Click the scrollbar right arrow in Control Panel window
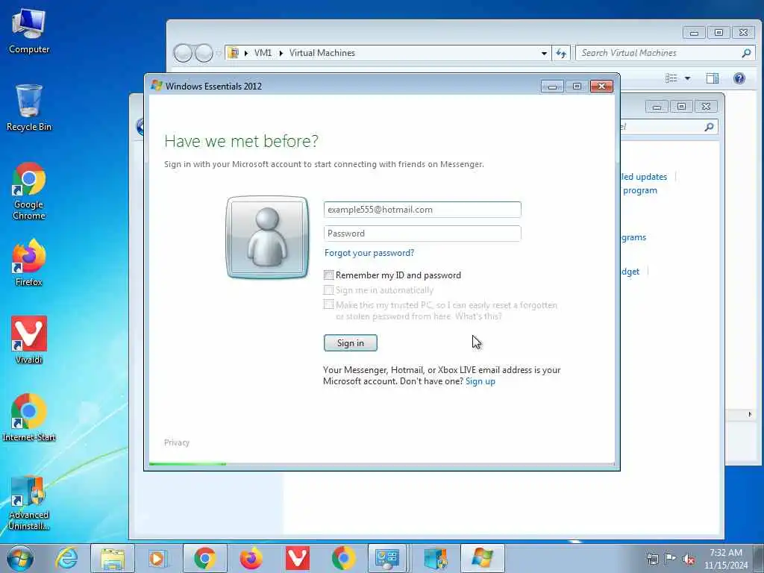The image size is (764, 573). click(749, 414)
